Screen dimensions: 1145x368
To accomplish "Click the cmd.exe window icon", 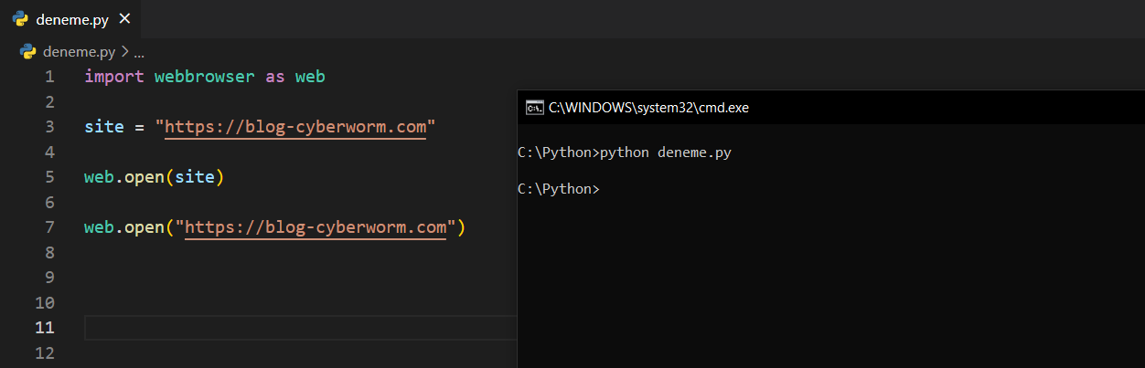I will pyautogui.click(x=534, y=108).
